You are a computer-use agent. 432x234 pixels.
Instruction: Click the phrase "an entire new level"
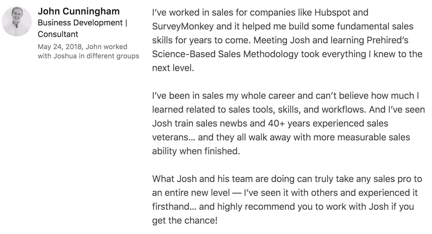point(191,193)
